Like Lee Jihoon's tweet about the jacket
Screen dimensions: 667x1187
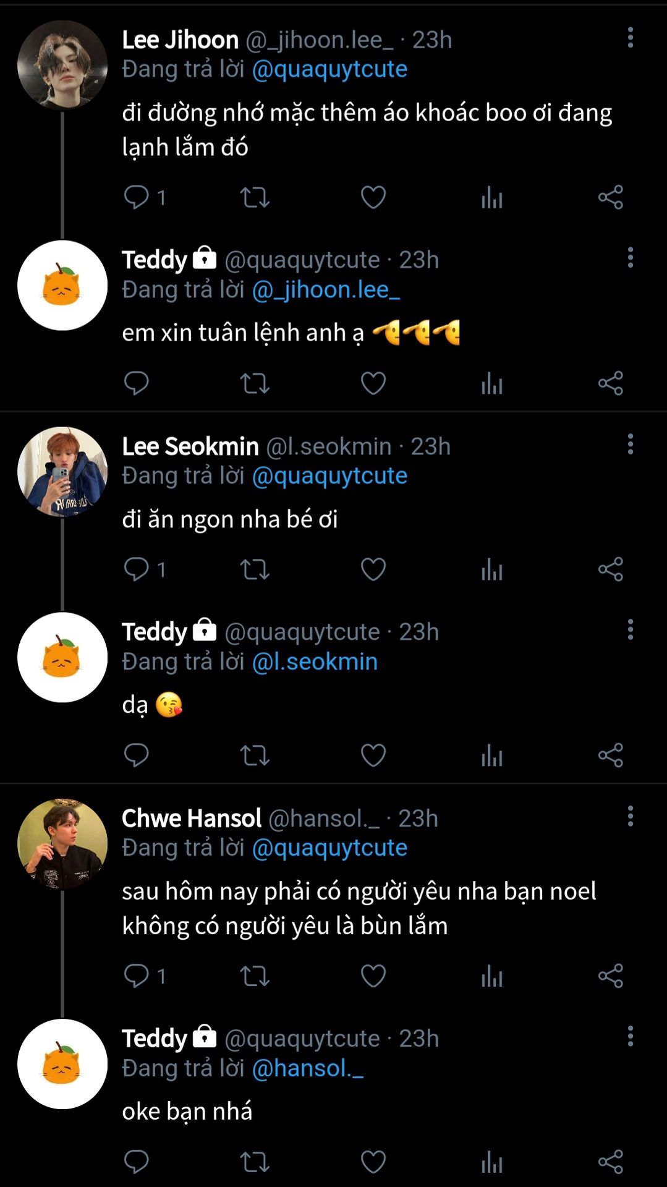373,198
